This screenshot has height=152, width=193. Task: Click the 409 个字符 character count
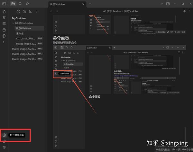[187, 149]
